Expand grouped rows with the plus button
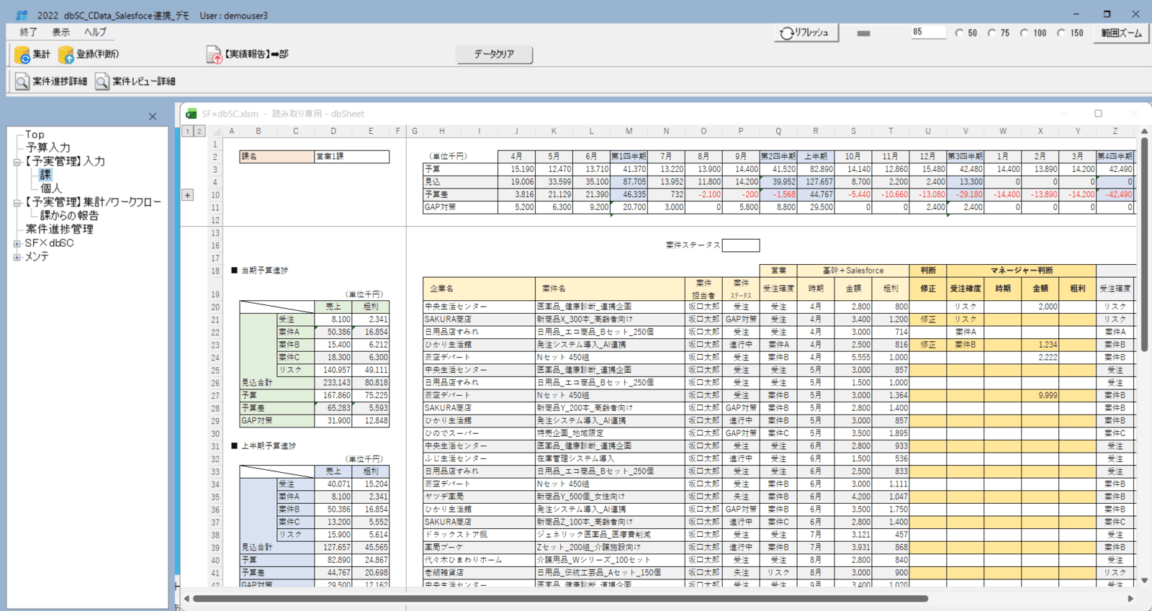Image resolution: width=1152 pixels, height=611 pixels. tap(187, 195)
